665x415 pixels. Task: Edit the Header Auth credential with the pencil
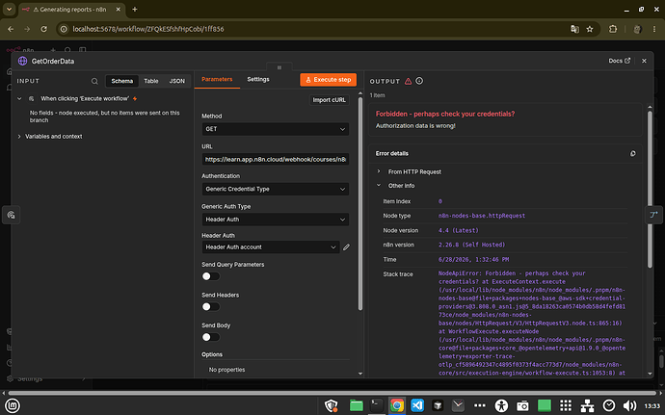tap(347, 247)
